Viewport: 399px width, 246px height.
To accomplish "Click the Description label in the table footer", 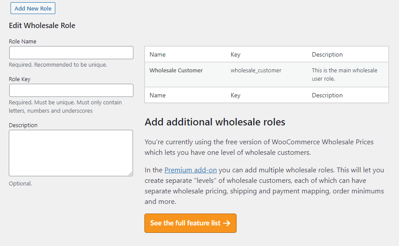I will coord(327,95).
